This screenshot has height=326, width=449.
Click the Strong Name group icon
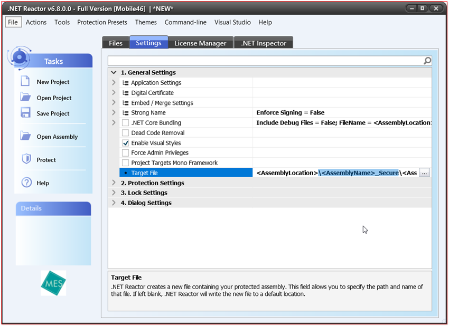125,113
